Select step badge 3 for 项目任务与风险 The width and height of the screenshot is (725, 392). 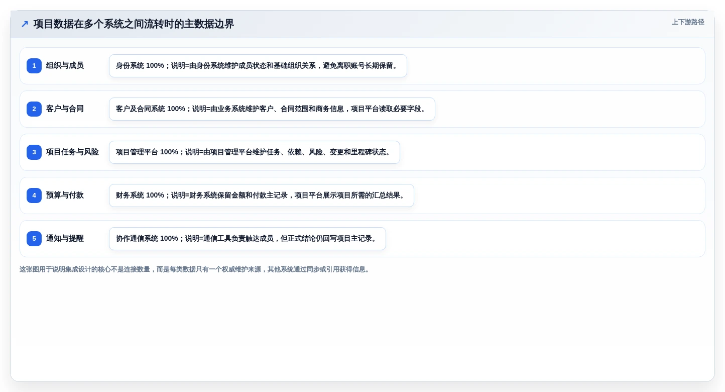34,152
